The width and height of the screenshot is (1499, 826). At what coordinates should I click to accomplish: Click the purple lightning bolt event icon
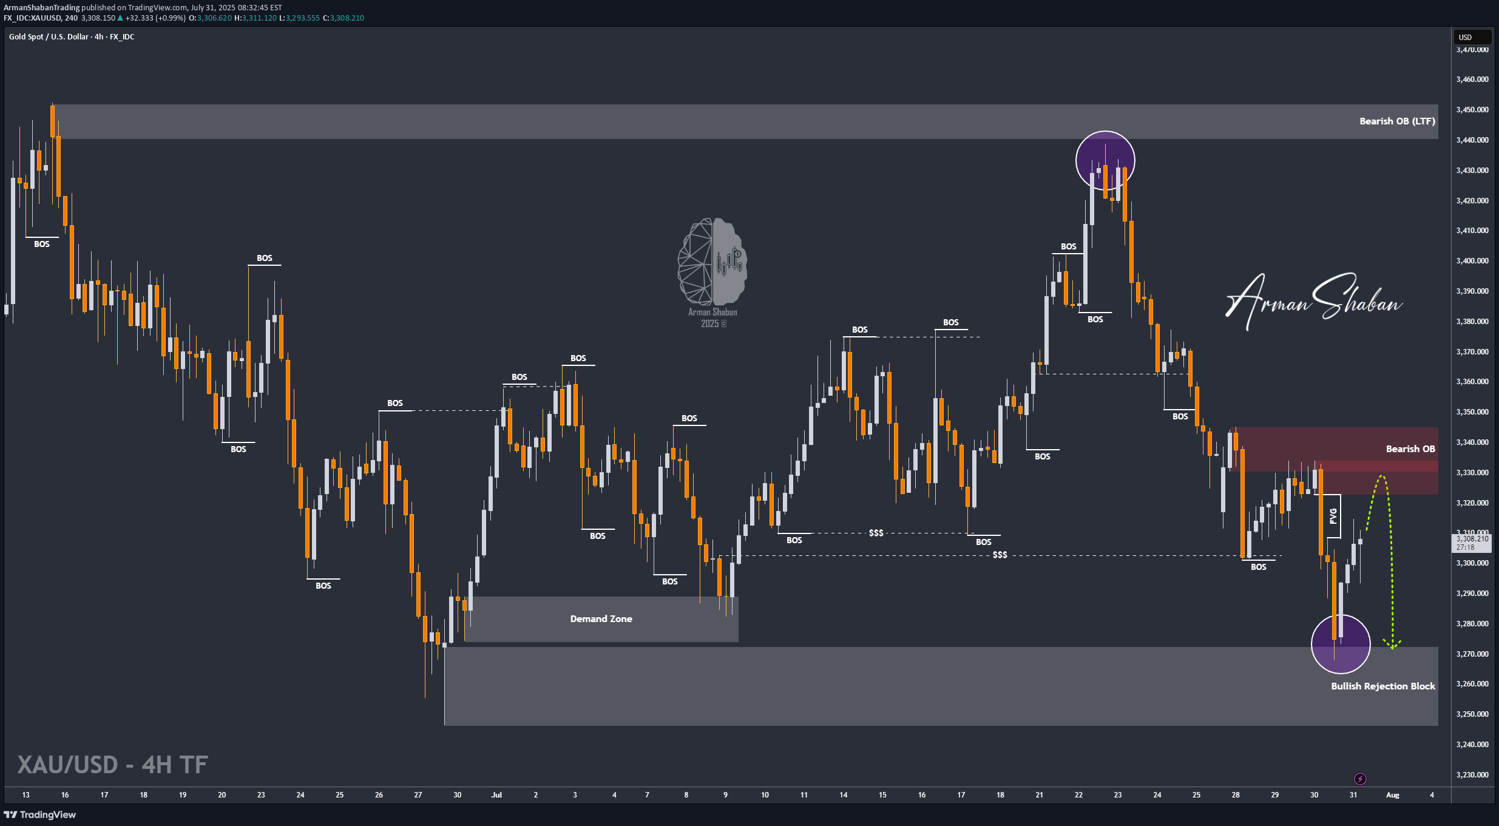coord(1360,779)
